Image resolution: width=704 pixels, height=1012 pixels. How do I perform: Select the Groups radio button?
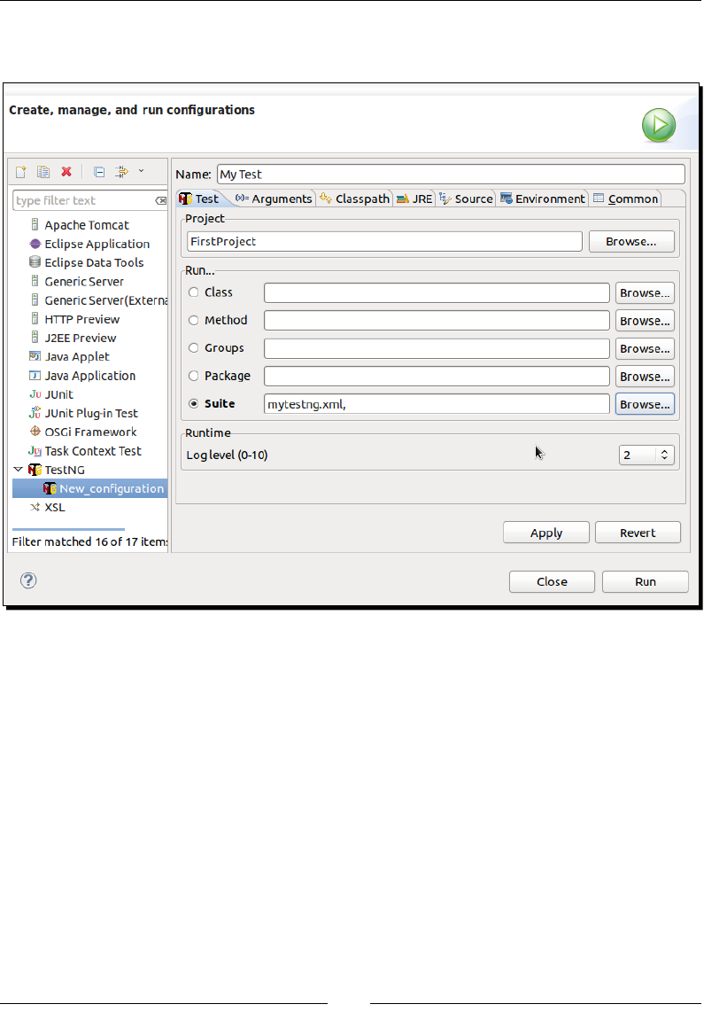pyautogui.click(x=193, y=348)
